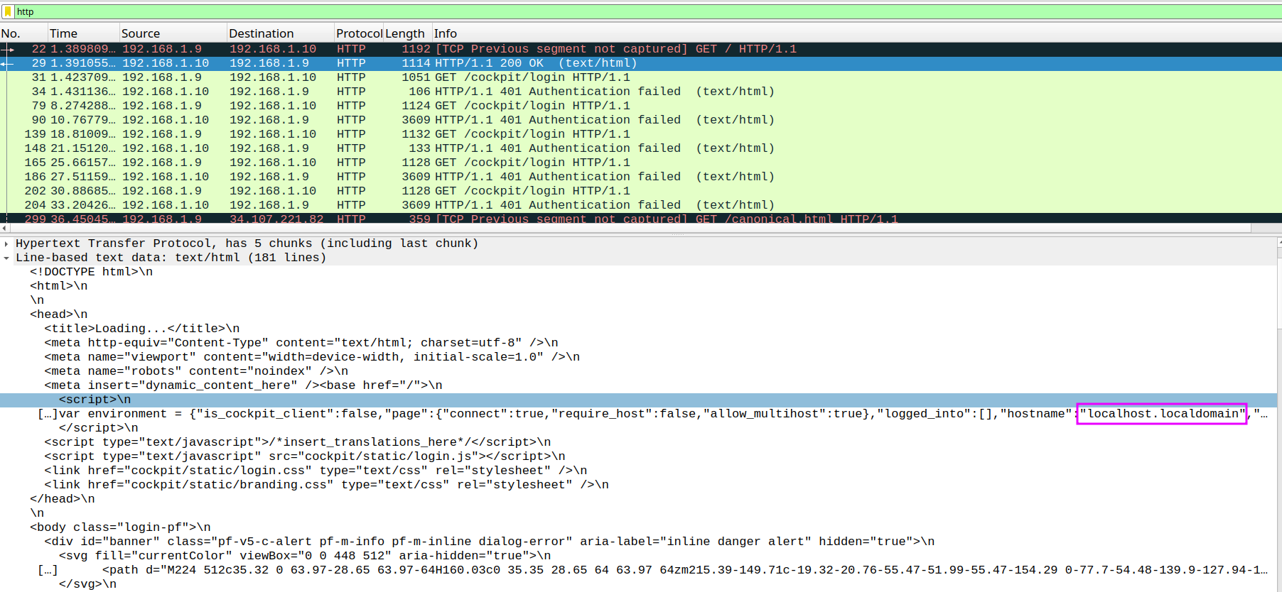This screenshot has width=1282, height=592.
Task: Select the highlighted <script> line
Action: pyautogui.click(x=638, y=400)
